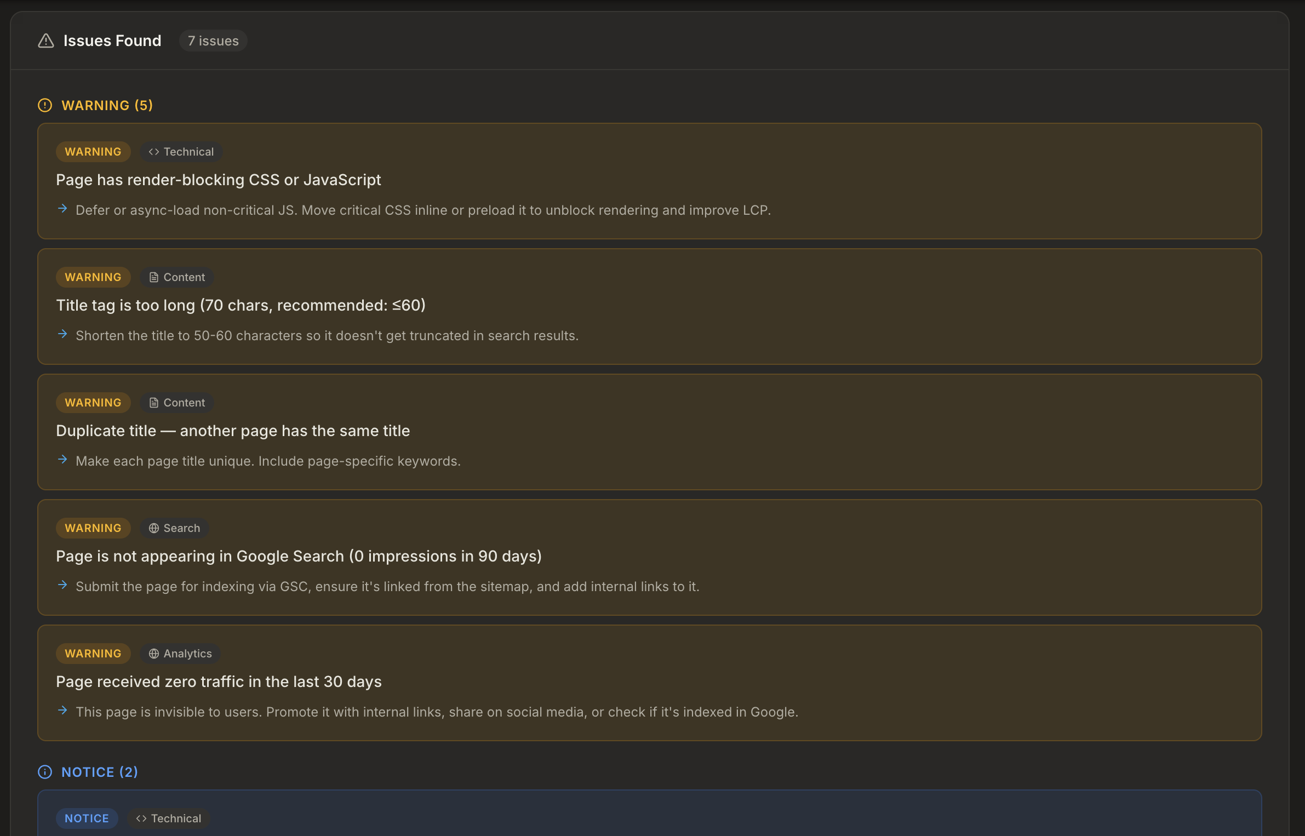This screenshot has height=836, width=1305.
Task: Click the WARNING (5) section circle icon
Action: pos(45,105)
